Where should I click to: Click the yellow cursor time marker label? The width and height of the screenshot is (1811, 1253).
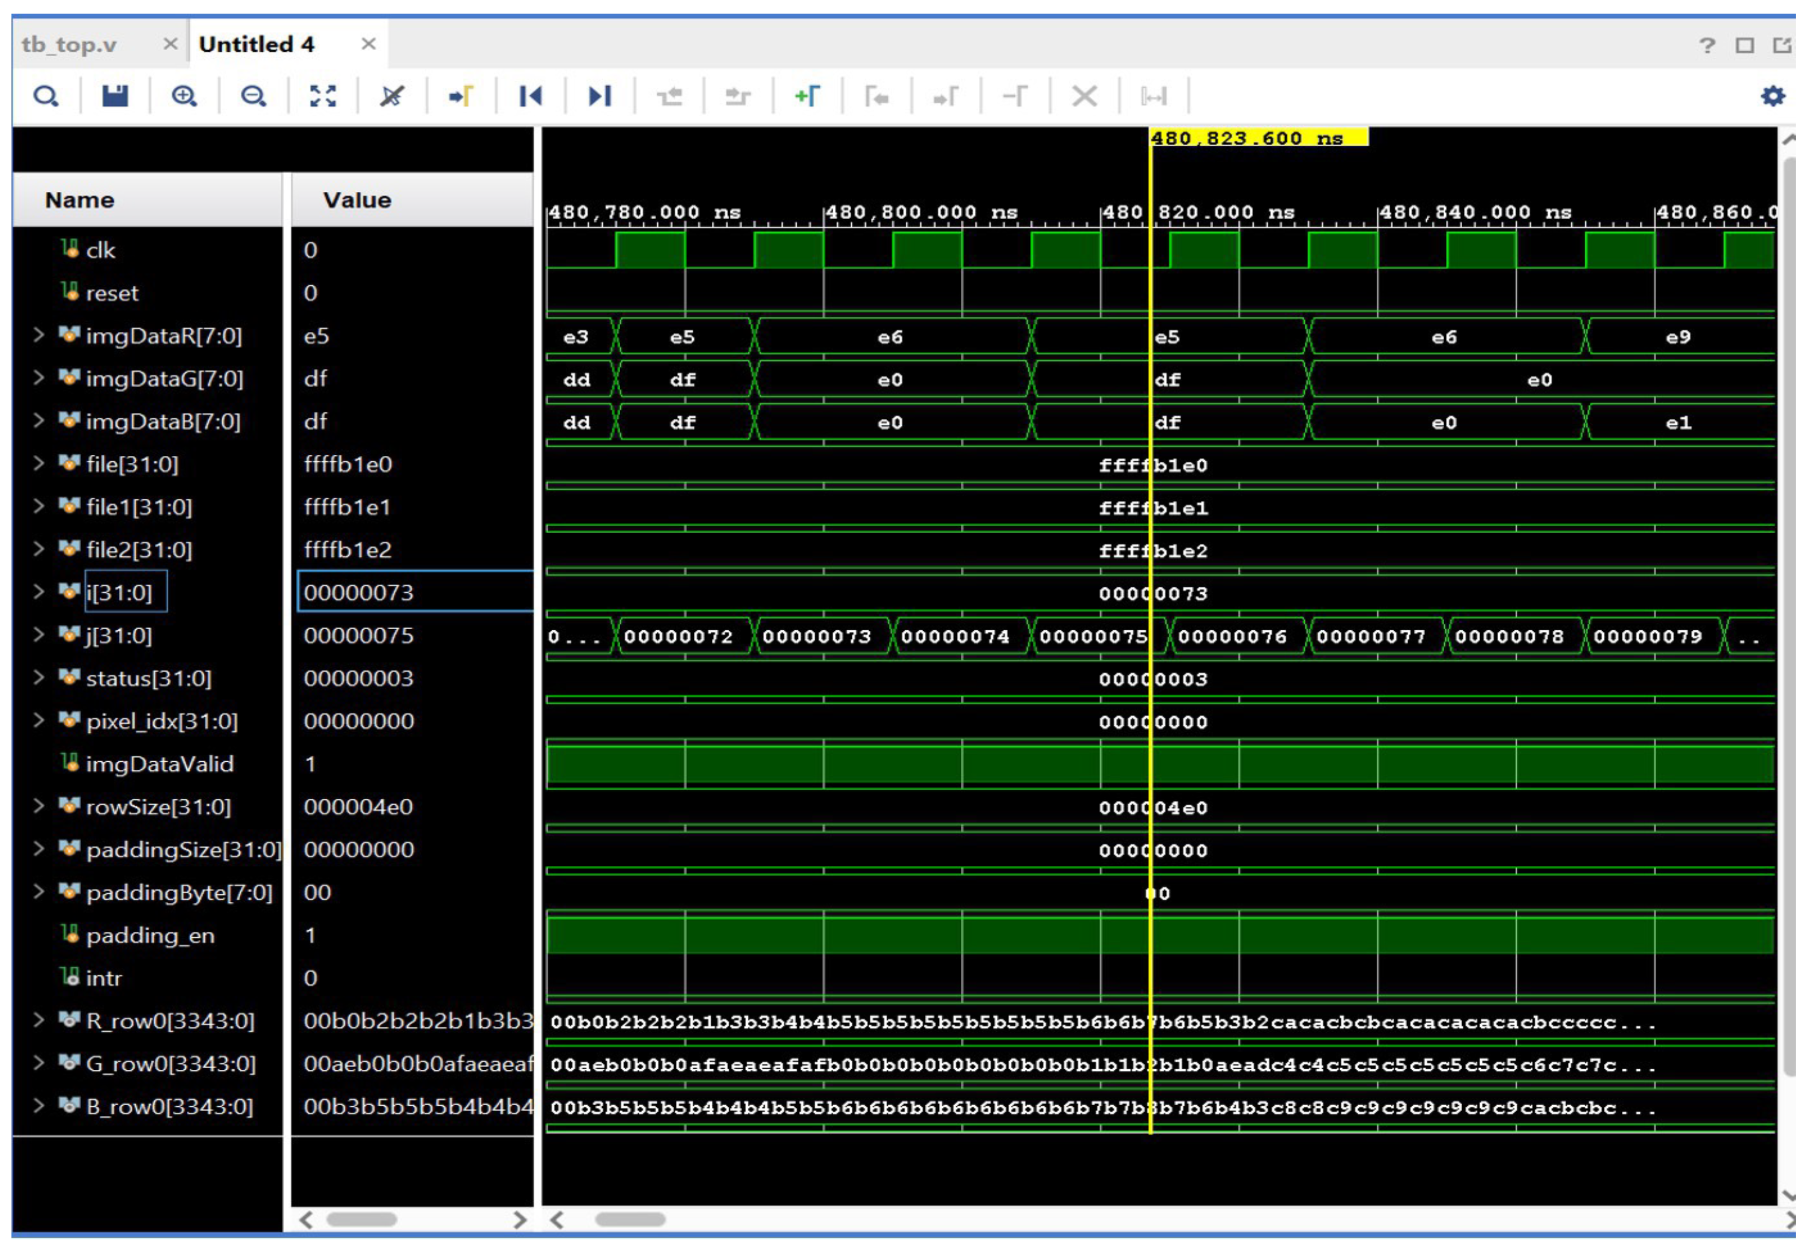[x=1258, y=138]
